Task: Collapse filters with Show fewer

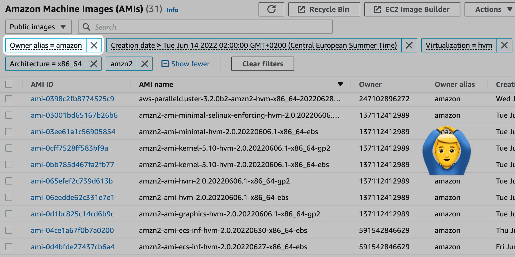Action: 186,64
